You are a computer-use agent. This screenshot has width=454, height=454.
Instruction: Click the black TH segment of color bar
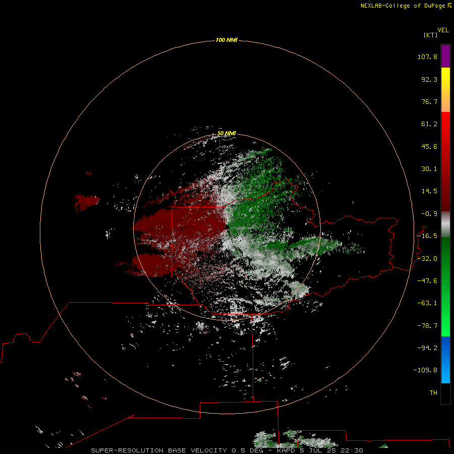point(445,393)
